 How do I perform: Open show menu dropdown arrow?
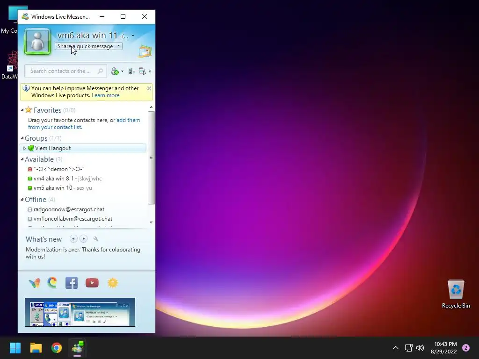[150, 72]
